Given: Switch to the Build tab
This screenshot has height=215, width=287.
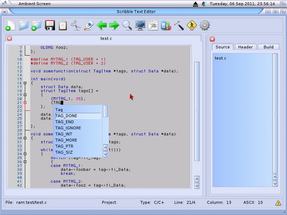Looking at the screenshot, I should pyautogui.click(x=269, y=47).
